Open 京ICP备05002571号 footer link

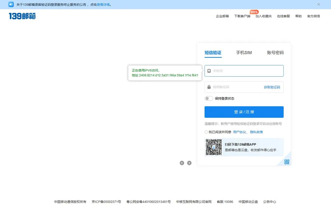[x=107, y=202]
